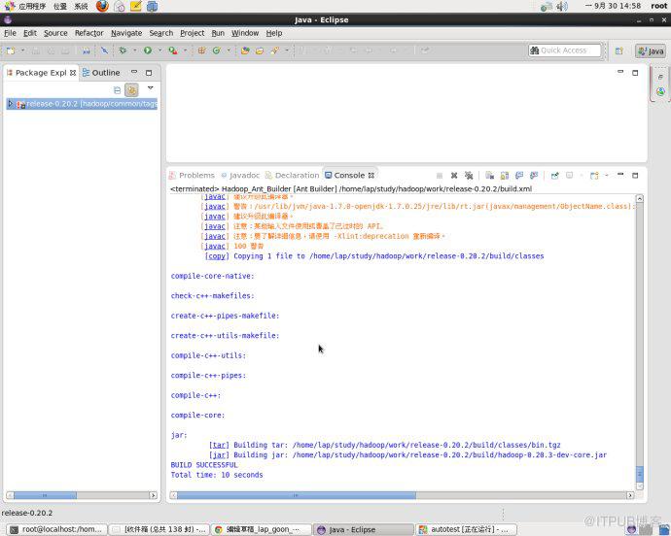Image resolution: width=671 pixels, height=536 pixels.
Task: Open the Navigate menu
Action: coord(126,33)
